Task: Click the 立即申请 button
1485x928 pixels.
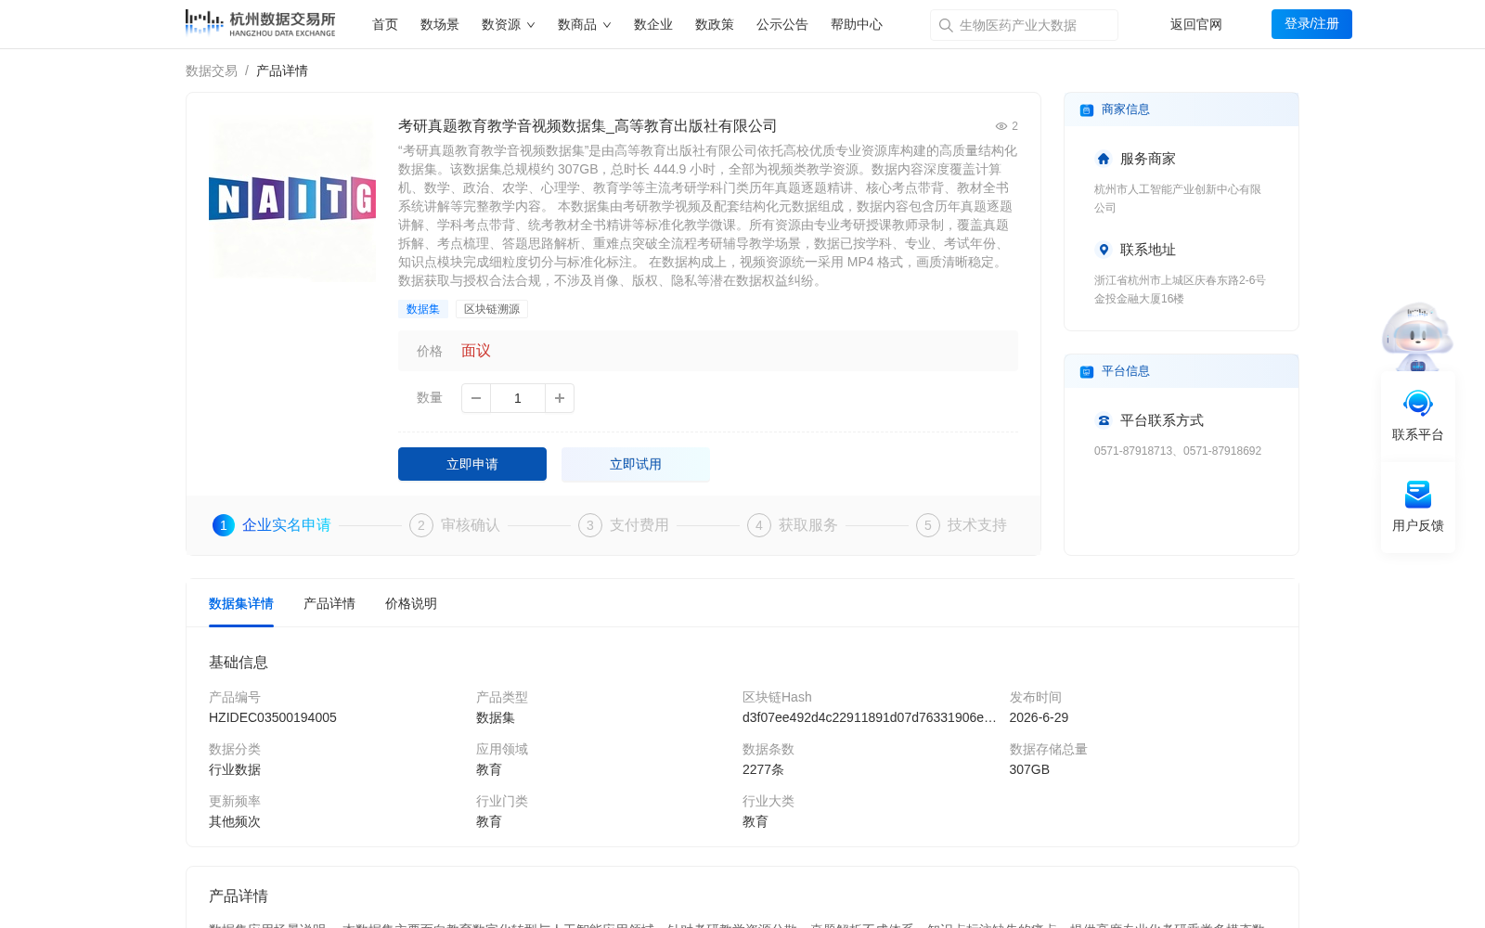Action: (472, 464)
